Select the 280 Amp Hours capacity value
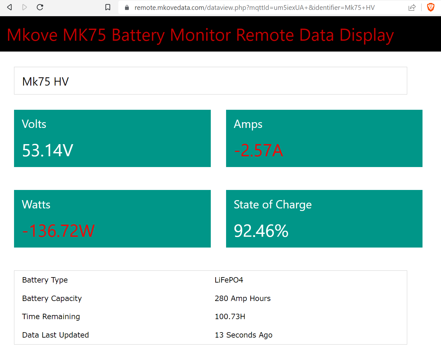This screenshot has width=441, height=364. tap(243, 298)
